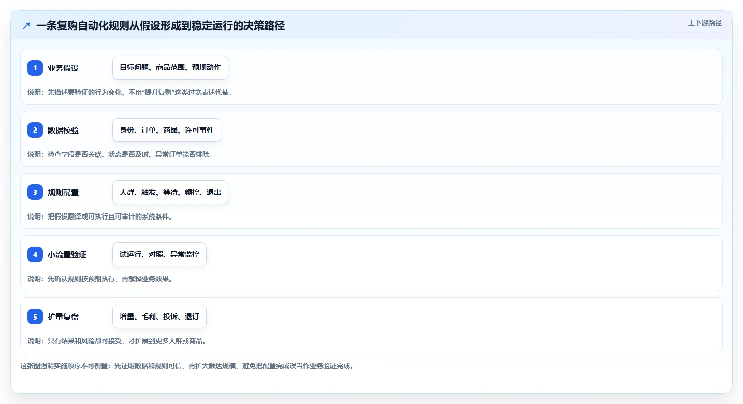Image resolution: width=743 pixels, height=404 pixels.
Task: Click the arrow icon beside the title
Action: [26, 25]
